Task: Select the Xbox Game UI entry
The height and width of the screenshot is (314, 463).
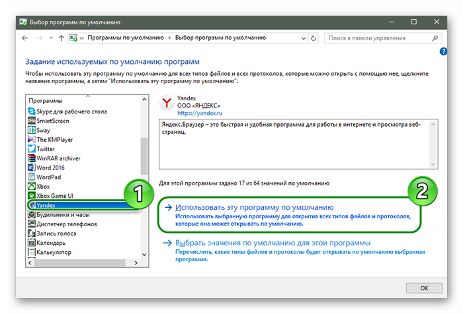Action: pos(55,196)
